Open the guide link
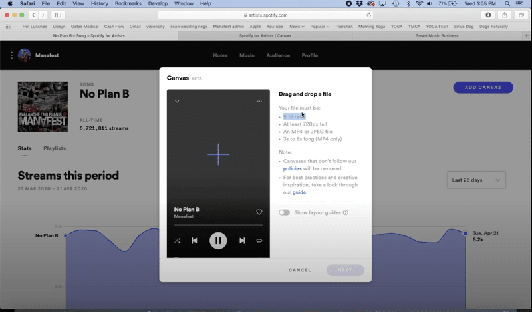This screenshot has height=312, width=532. coord(299,192)
